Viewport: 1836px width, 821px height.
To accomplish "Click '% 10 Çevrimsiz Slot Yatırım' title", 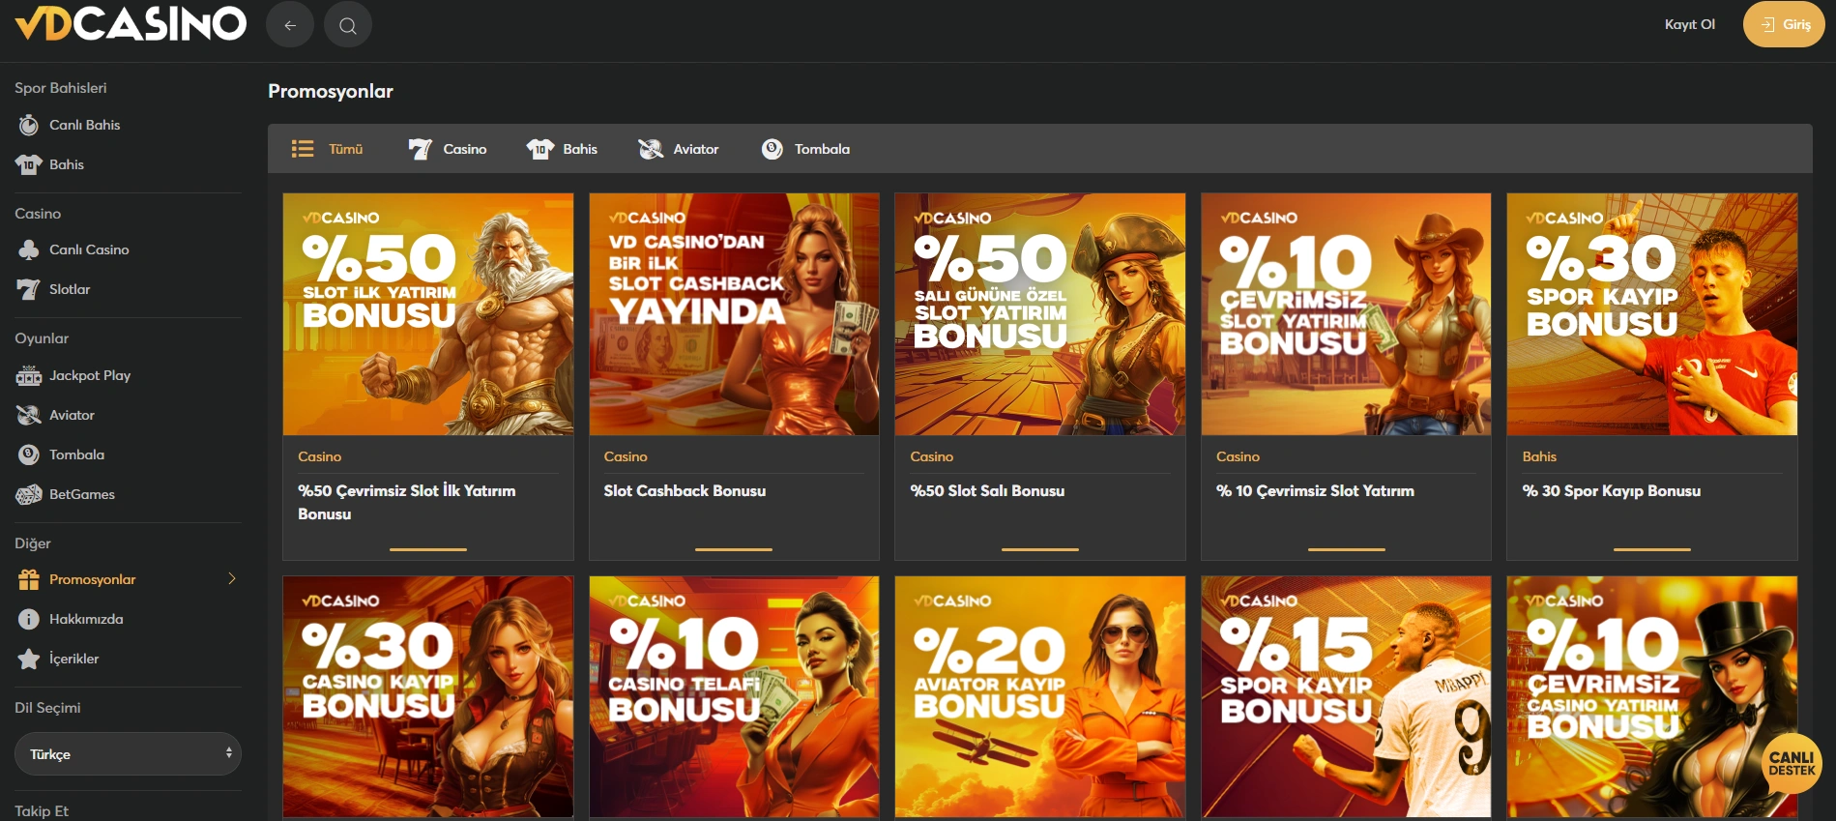I will pyautogui.click(x=1315, y=490).
